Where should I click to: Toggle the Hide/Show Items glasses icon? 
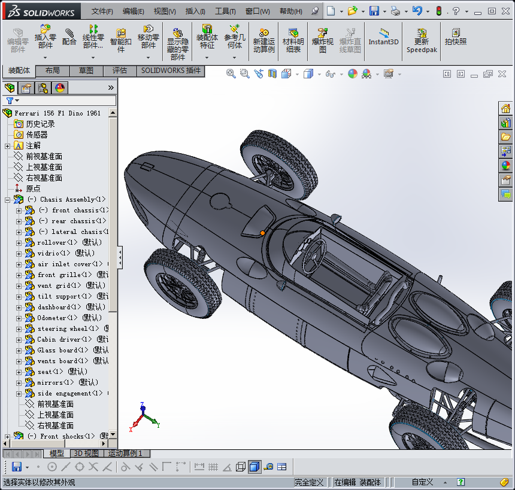(330, 74)
